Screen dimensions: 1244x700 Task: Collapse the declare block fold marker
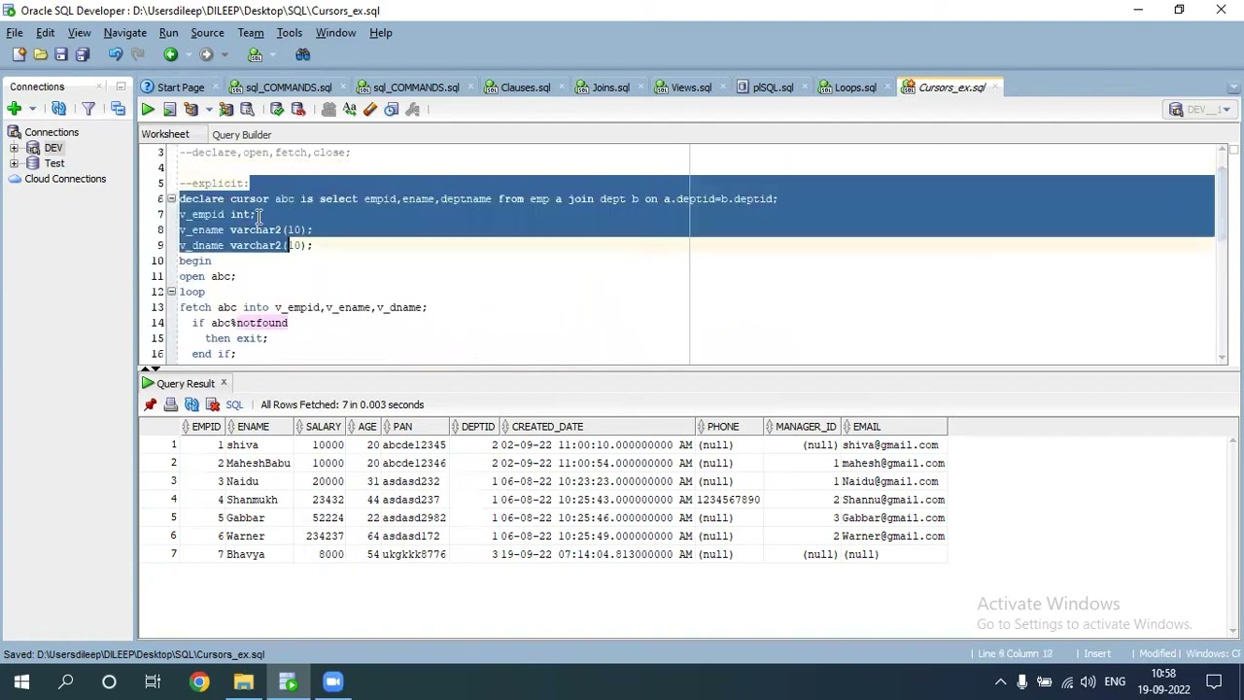click(x=171, y=198)
